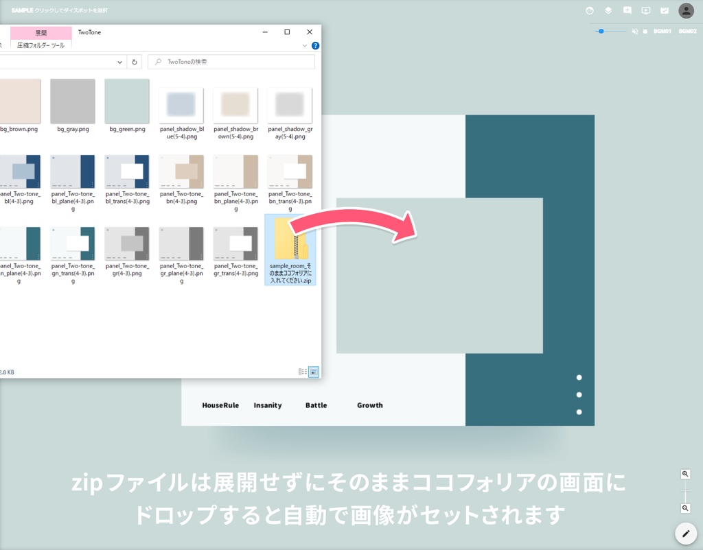This screenshot has height=550, width=703.
Task: Click the cut-in screen play icon
Action: (x=645, y=10)
